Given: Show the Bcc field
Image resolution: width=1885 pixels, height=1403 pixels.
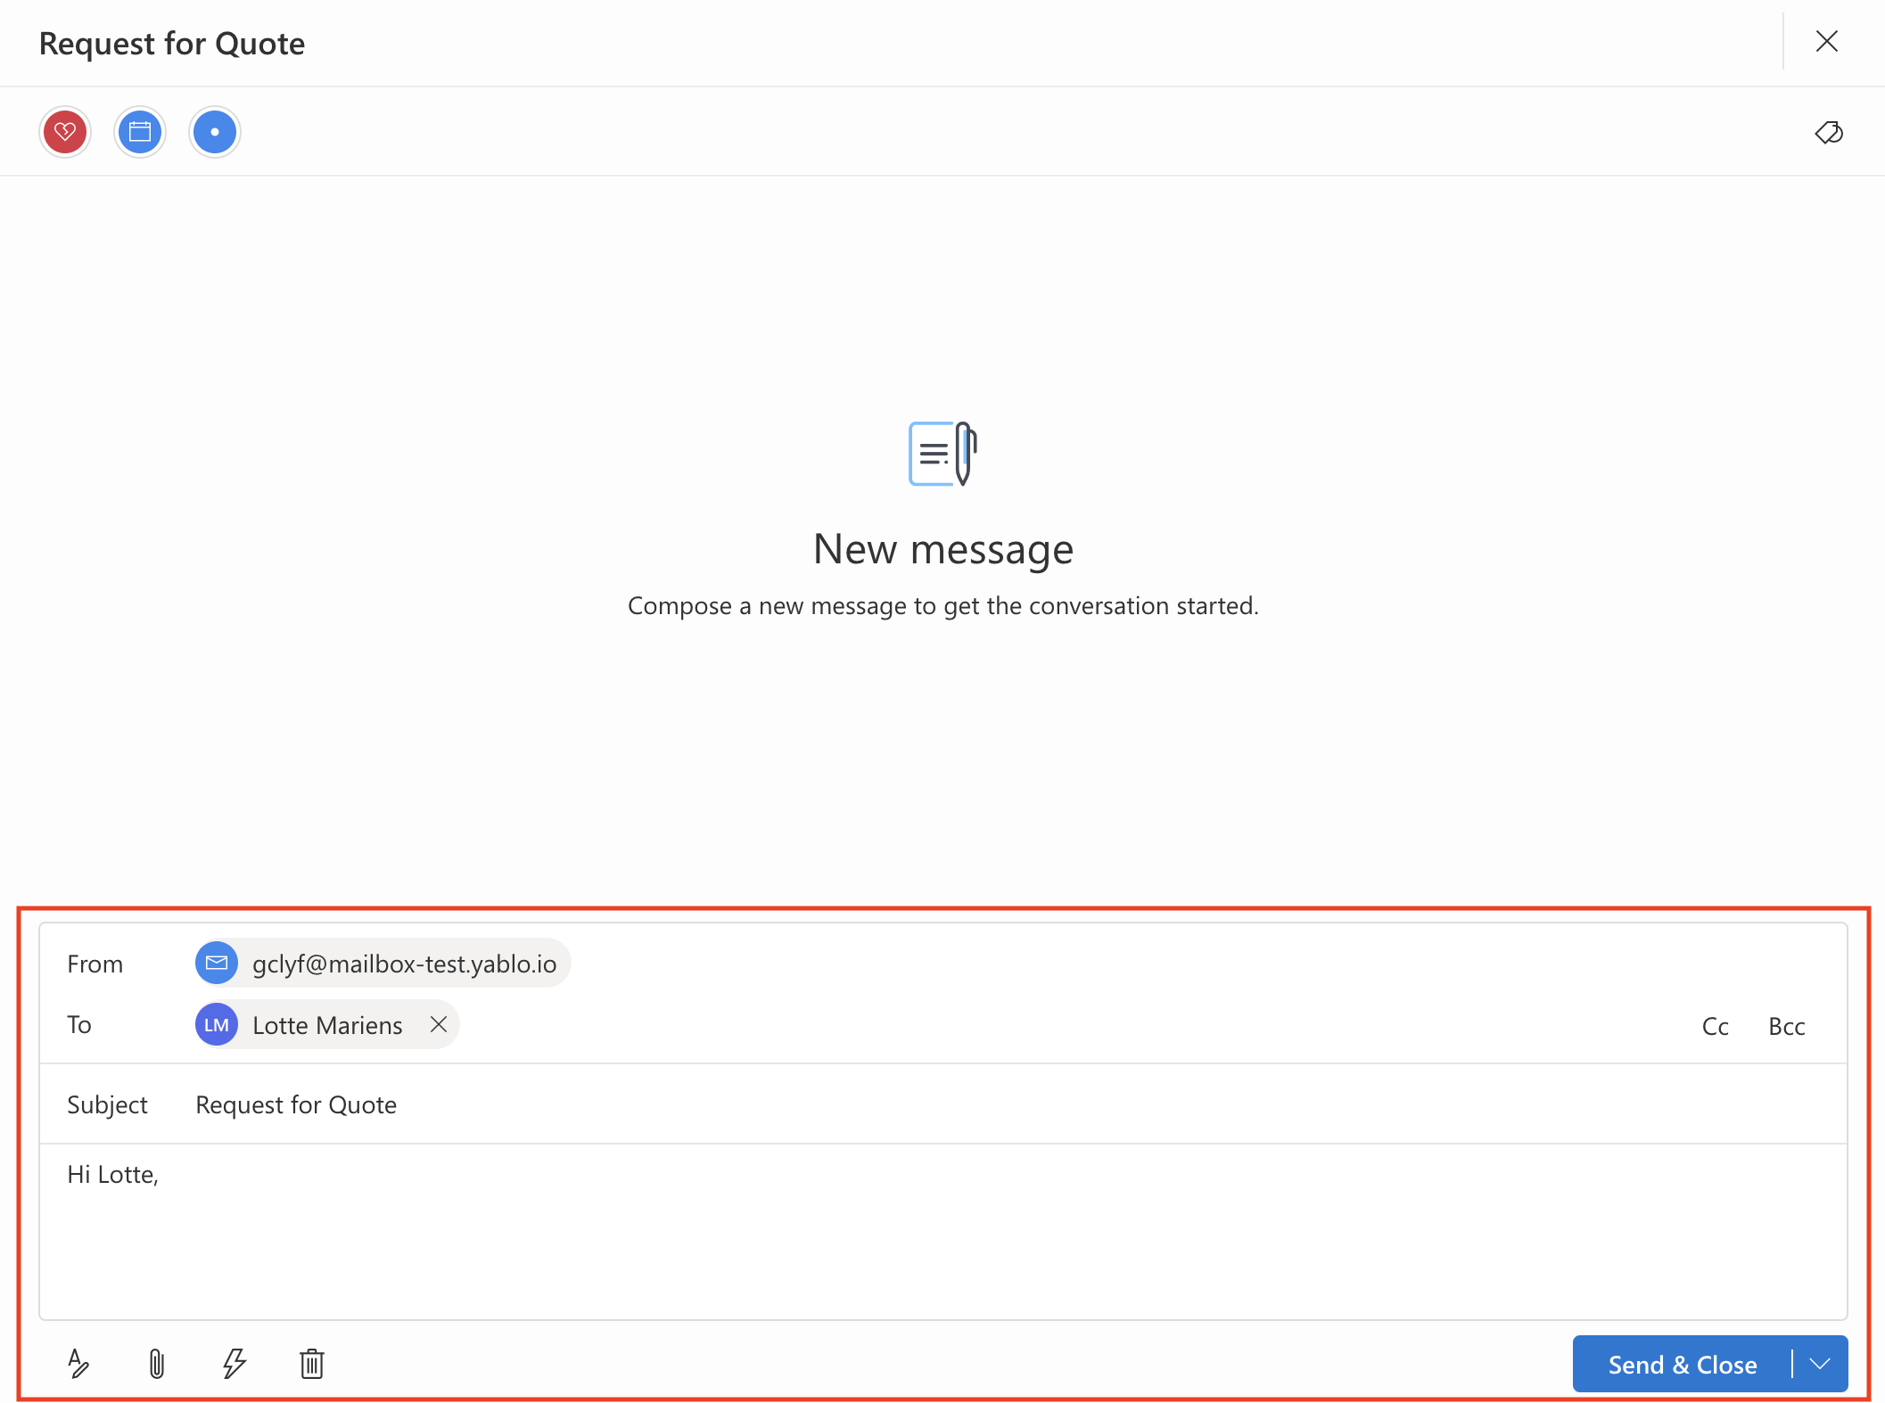Looking at the screenshot, I should pos(1786,1026).
